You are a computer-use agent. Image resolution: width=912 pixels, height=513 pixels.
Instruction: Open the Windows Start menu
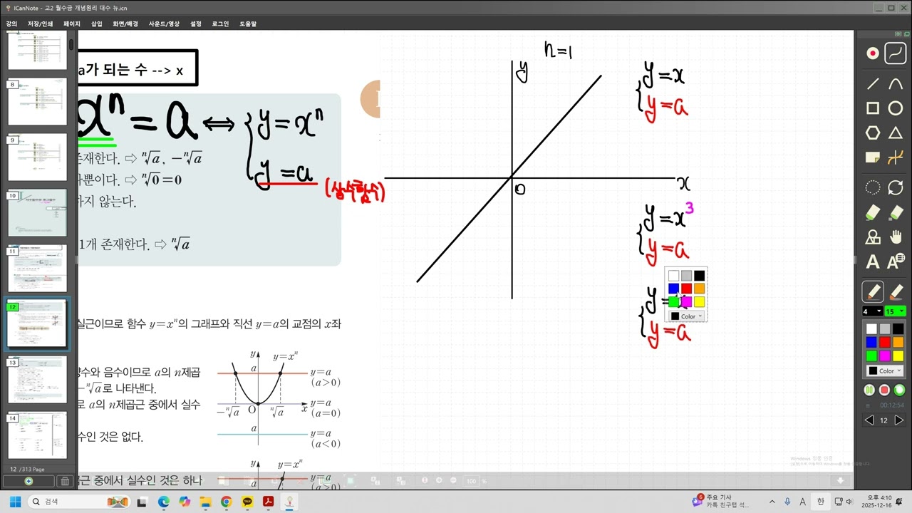tap(15, 502)
